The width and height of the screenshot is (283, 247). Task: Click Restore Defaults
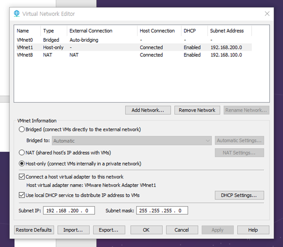[34, 230]
